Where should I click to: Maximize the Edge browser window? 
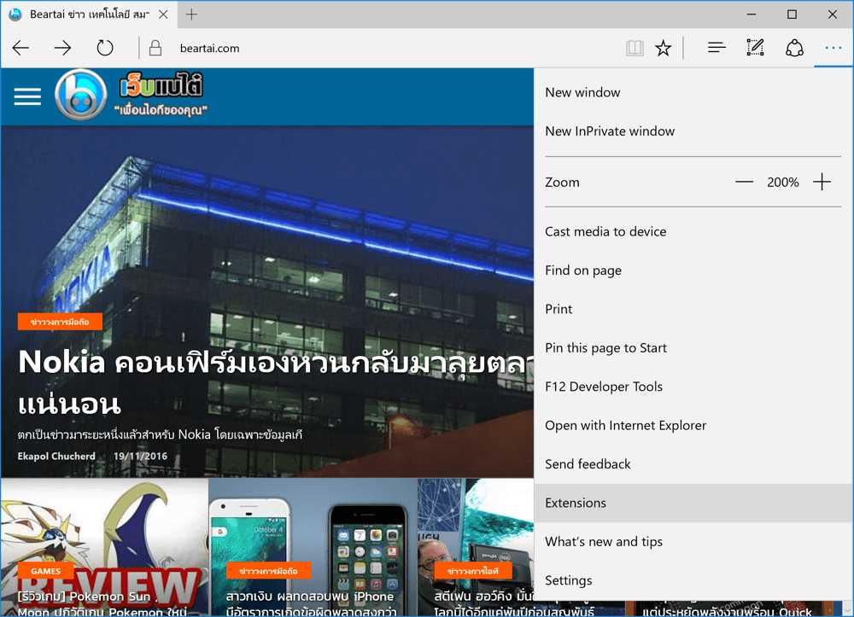[792, 15]
